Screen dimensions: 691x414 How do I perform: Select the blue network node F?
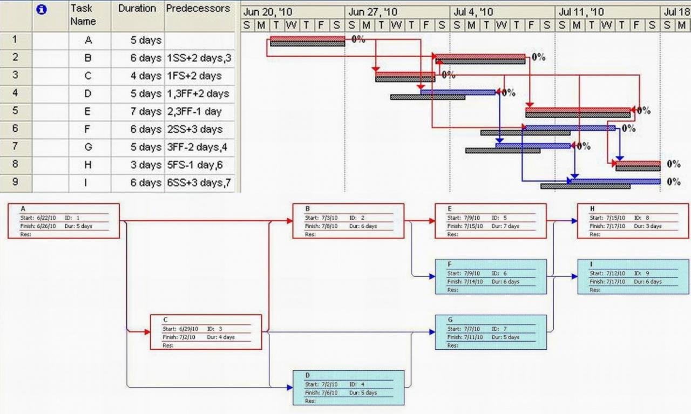click(491, 276)
